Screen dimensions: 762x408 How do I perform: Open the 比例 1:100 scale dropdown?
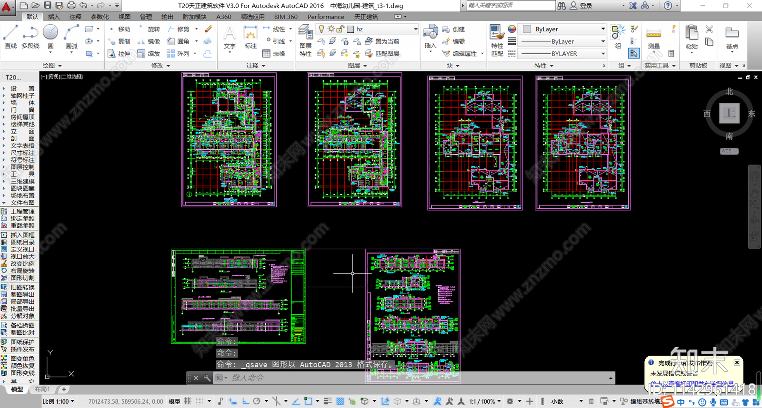[x=59, y=401]
